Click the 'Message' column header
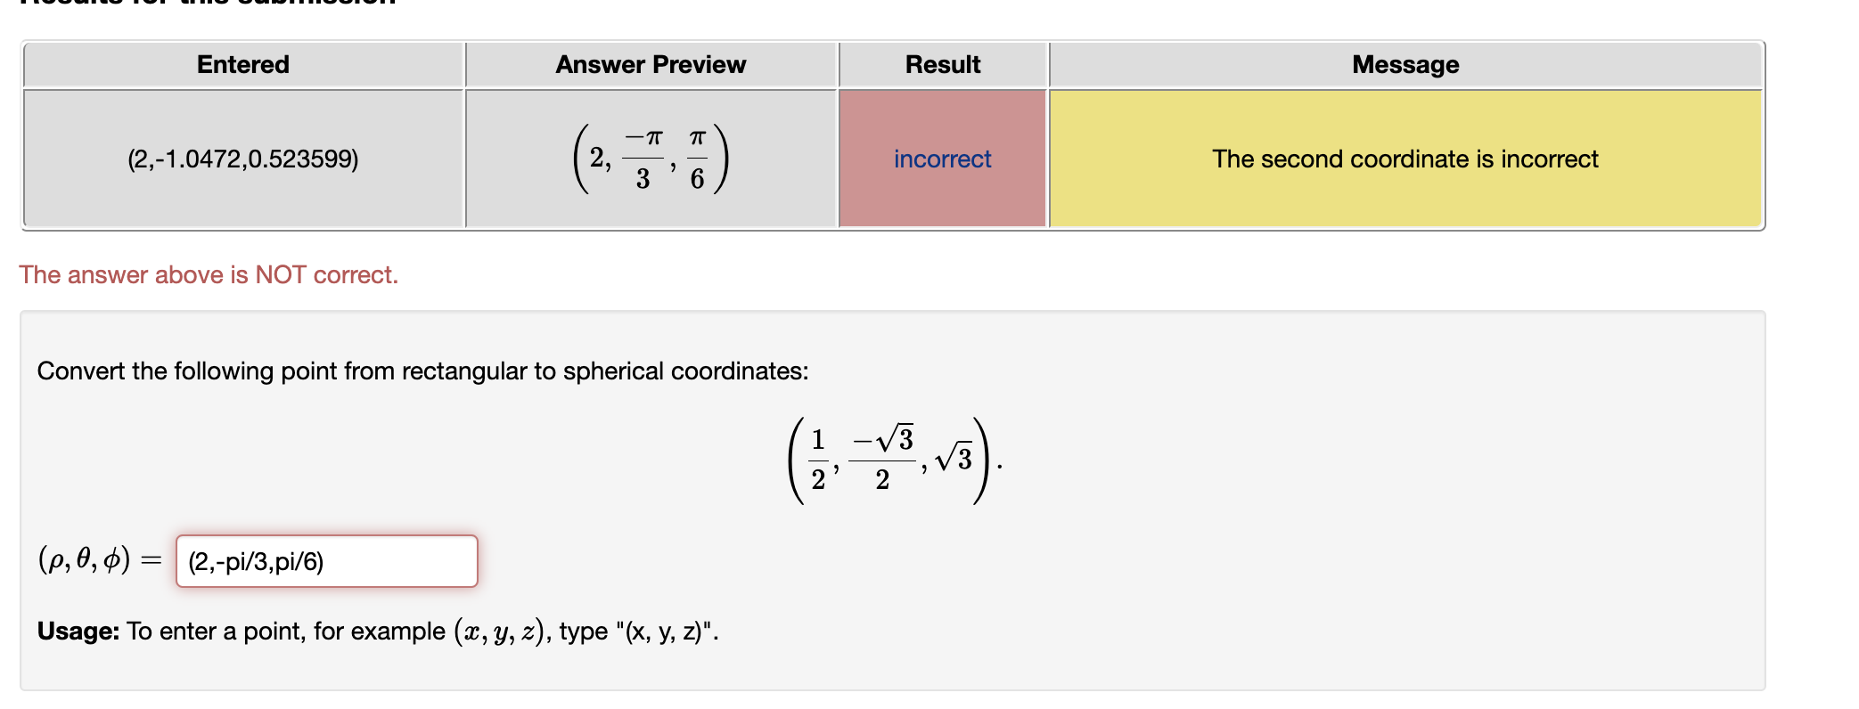The width and height of the screenshot is (1859, 709). click(1404, 63)
